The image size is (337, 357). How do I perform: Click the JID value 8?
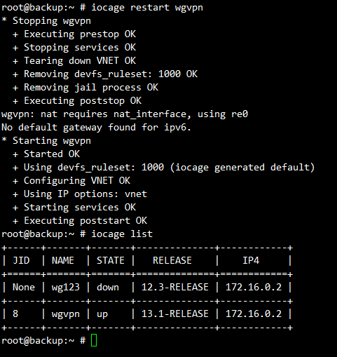pyautogui.click(x=15, y=314)
